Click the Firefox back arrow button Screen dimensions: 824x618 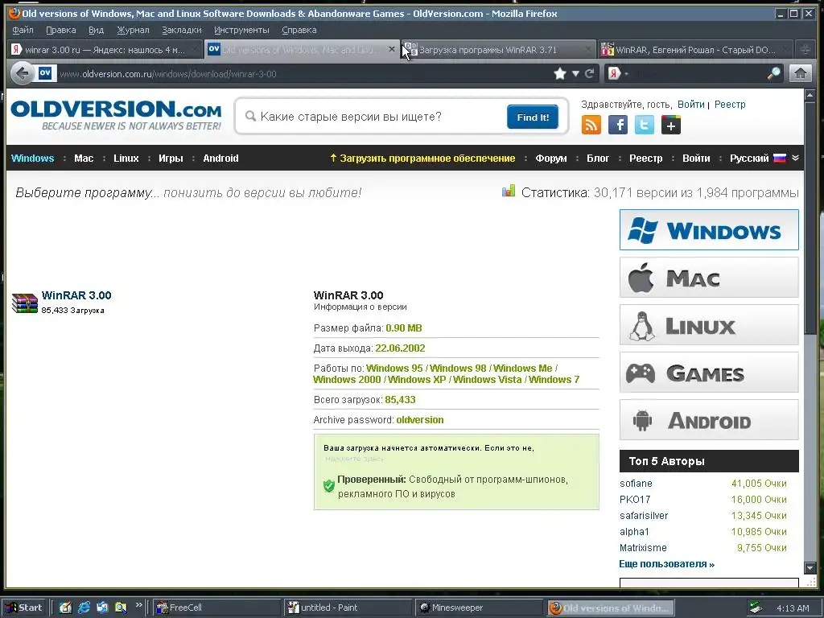coord(22,73)
